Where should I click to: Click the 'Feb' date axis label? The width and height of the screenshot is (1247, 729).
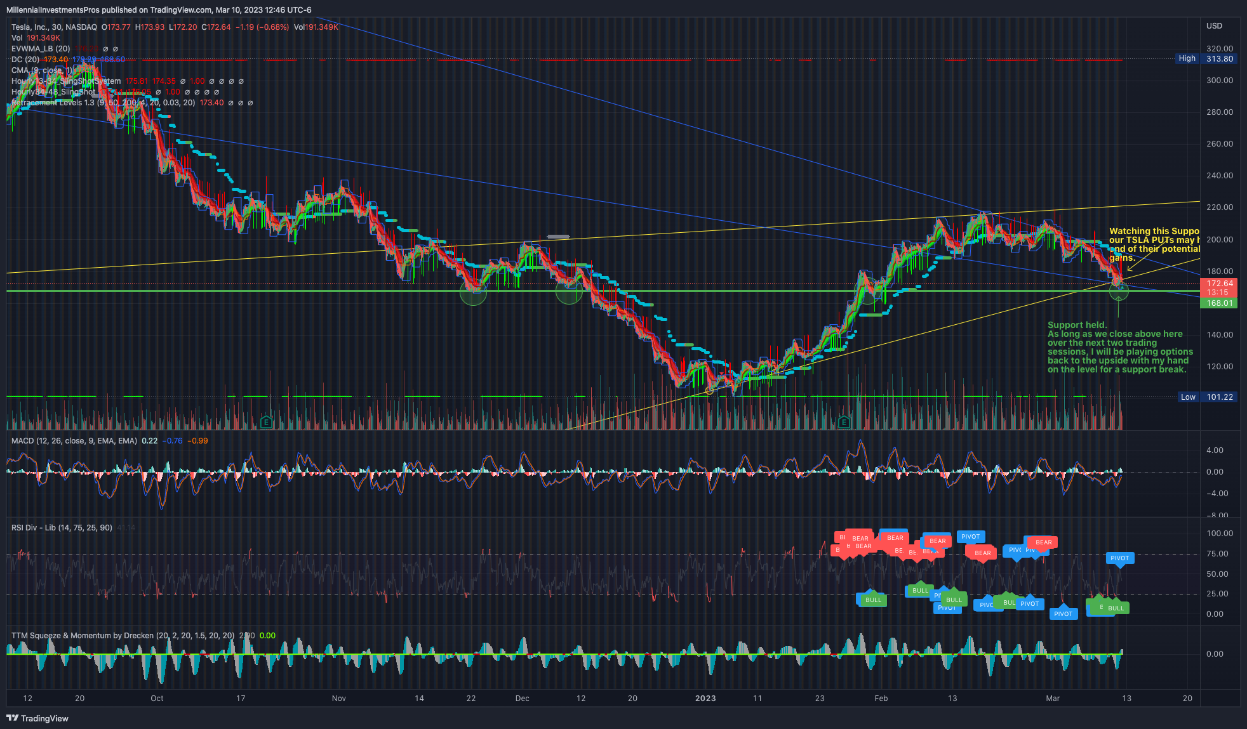click(x=881, y=699)
